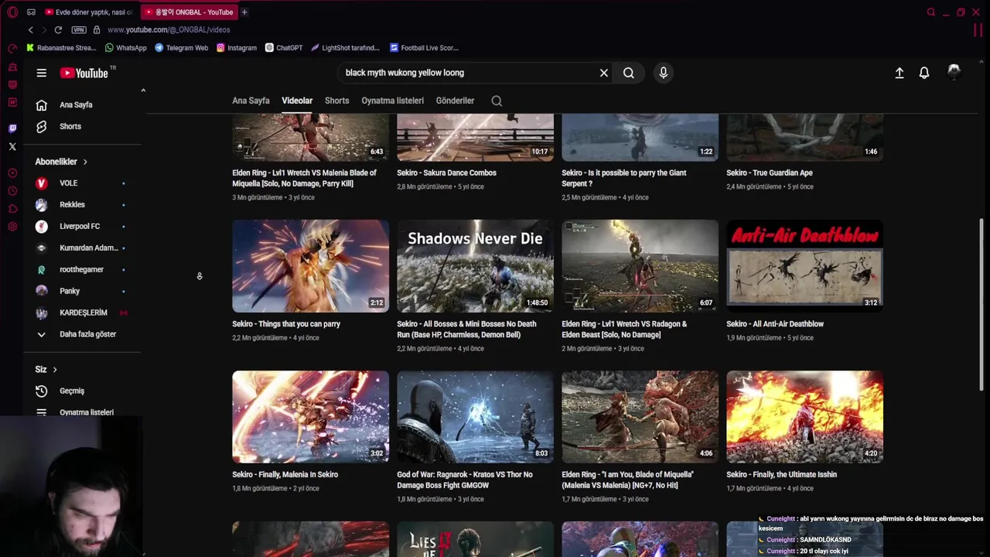Open Opera menu logo button

(12, 12)
